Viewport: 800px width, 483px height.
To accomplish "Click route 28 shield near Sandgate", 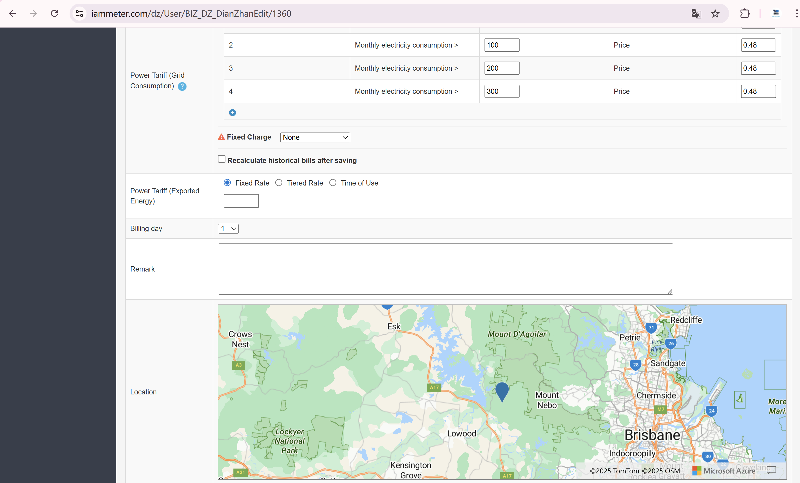I will tap(636, 365).
